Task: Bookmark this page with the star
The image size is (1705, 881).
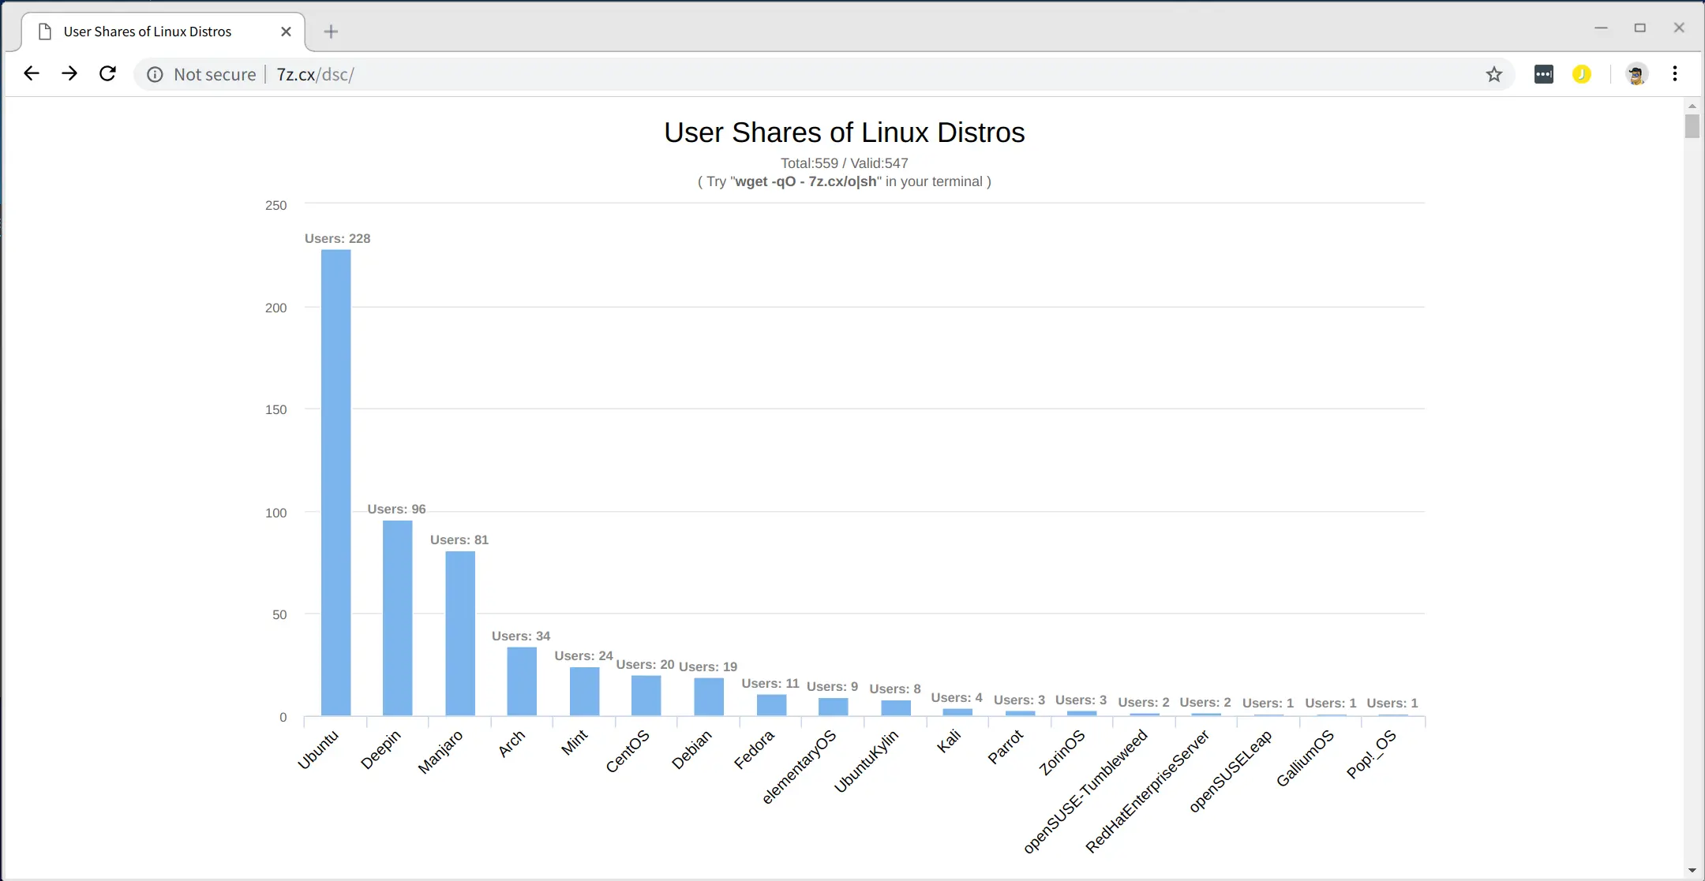Action: (x=1493, y=74)
